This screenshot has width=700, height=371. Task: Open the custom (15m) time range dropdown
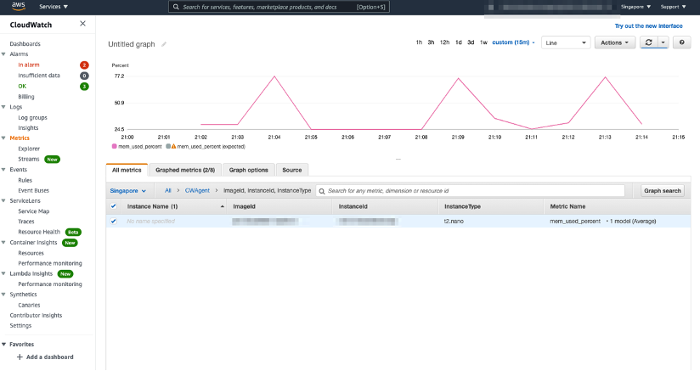513,42
